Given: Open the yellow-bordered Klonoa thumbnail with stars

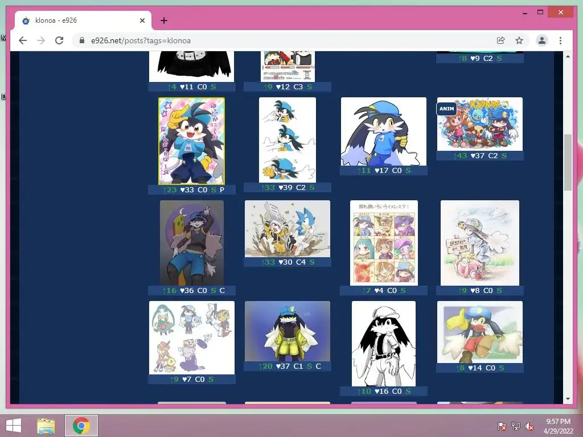Looking at the screenshot, I should (x=191, y=141).
